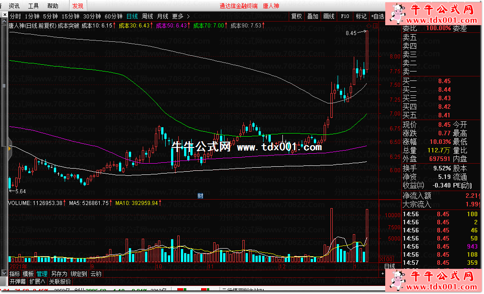
Task: Expand the 更多 > period options
Action: (180, 17)
